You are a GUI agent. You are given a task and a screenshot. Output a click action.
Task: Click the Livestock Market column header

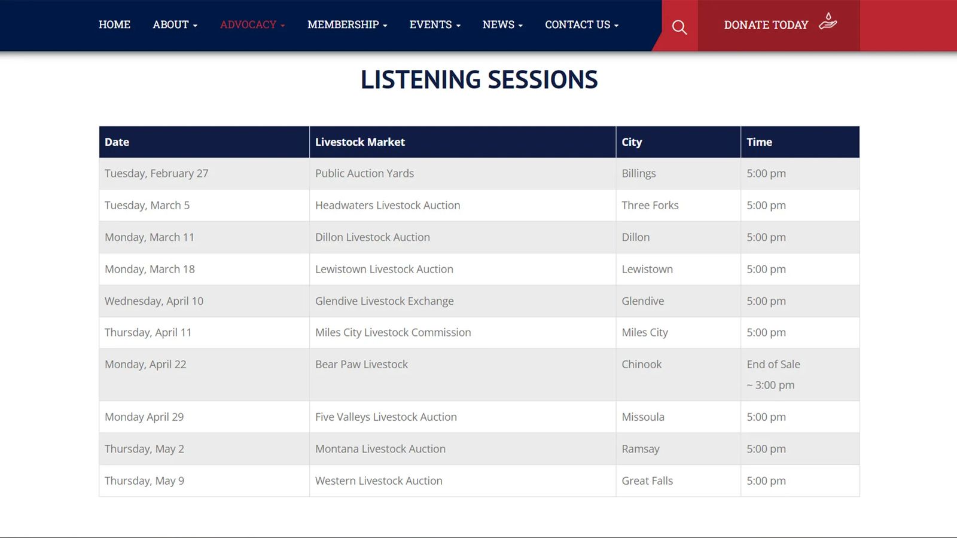tap(462, 142)
